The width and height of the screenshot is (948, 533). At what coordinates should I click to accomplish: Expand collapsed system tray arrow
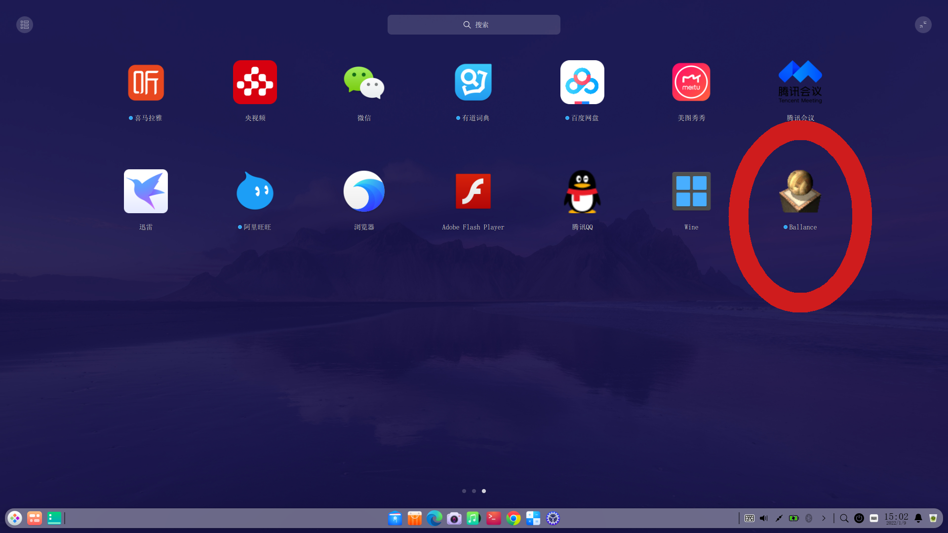point(824,518)
